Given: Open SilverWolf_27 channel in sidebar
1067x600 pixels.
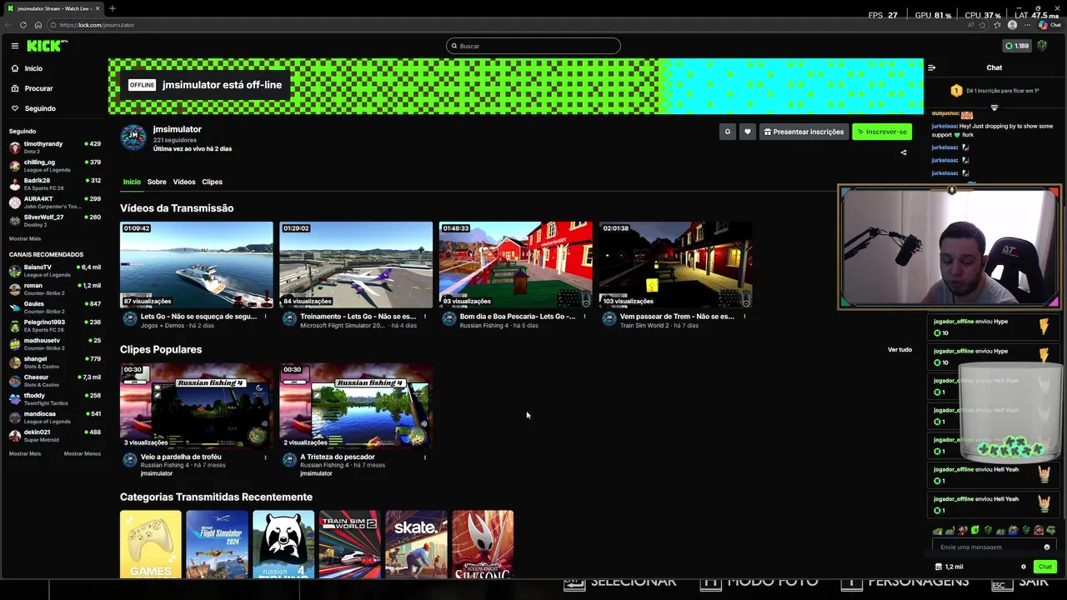Looking at the screenshot, I should (55, 221).
